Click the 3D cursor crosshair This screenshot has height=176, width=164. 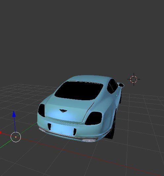[134, 79]
